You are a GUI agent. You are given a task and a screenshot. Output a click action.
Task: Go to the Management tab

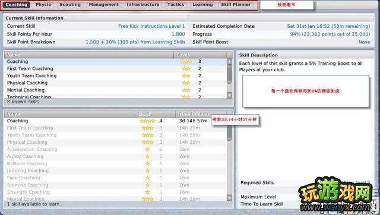coord(104,5)
